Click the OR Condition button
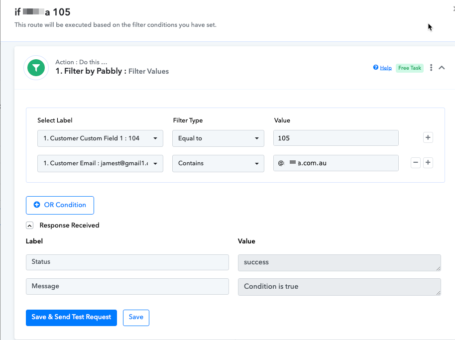The height and width of the screenshot is (340, 455). click(60, 205)
